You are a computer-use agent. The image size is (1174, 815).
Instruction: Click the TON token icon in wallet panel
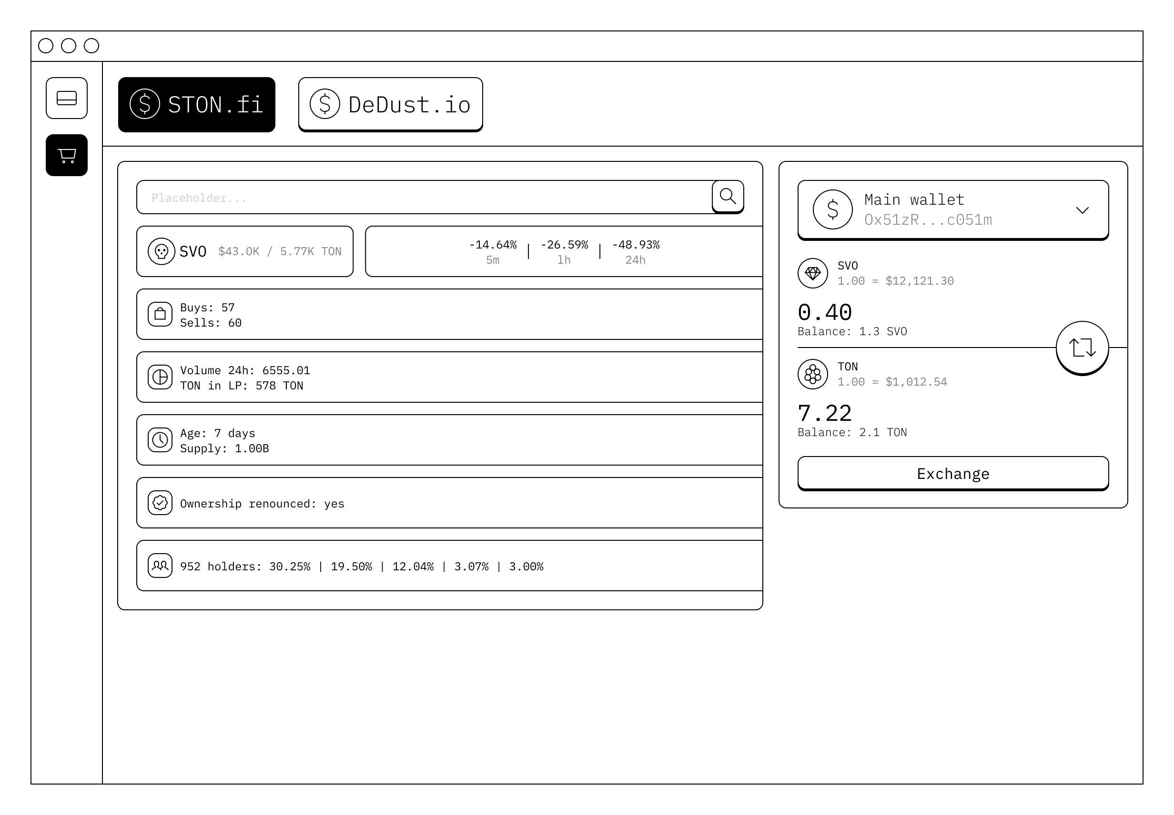tap(813, 374)
